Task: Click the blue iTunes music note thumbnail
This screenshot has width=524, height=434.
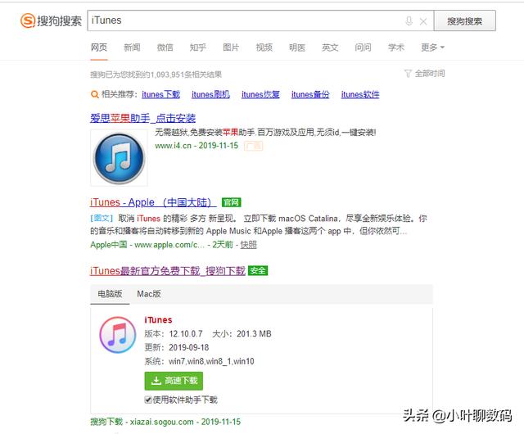Action: click(x=119, y=158)
